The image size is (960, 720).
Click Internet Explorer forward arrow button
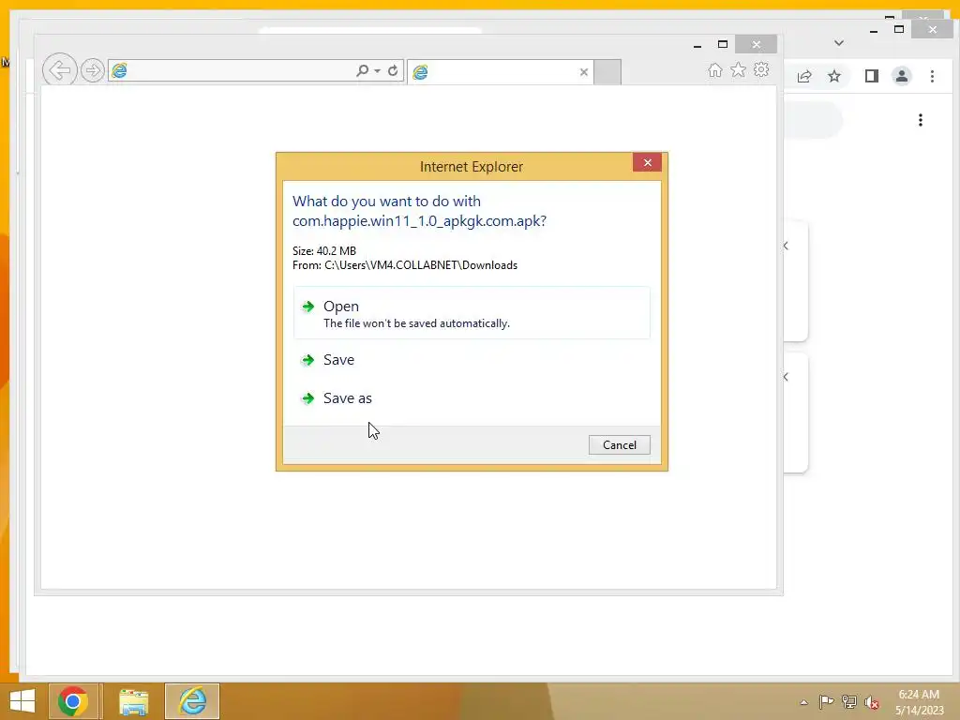93,70
